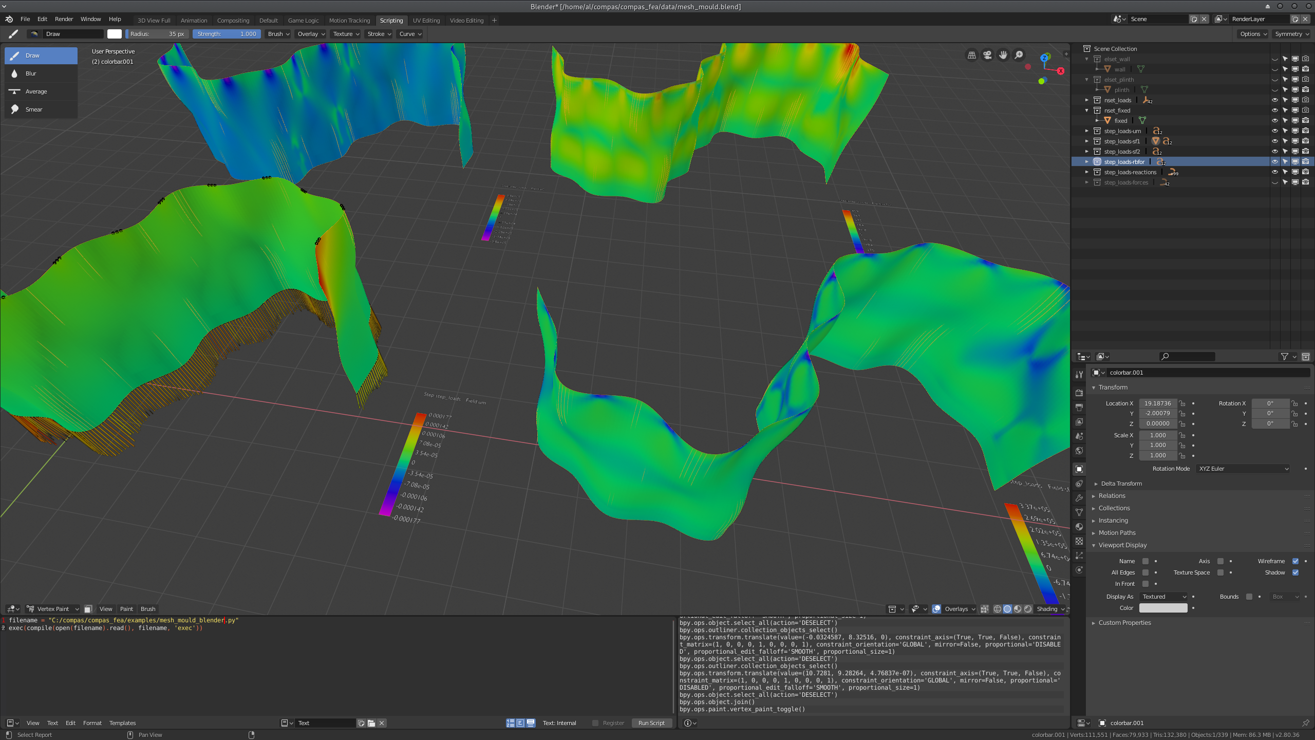Uncheck the Wireframe display checkbox
The width and height of the screenshot is (1315, 740).
pos(1295,561)
